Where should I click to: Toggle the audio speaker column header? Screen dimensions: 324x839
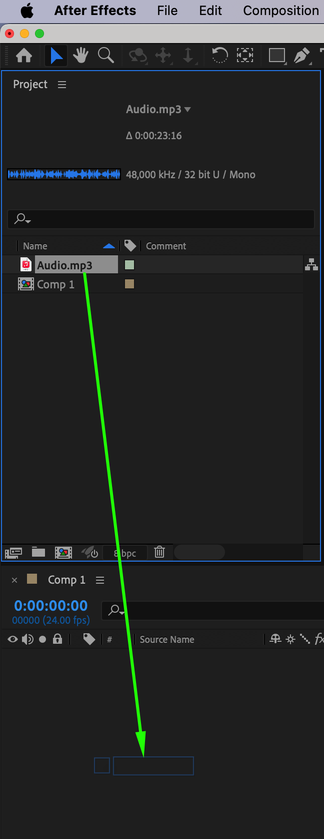[x=27, y=639]
